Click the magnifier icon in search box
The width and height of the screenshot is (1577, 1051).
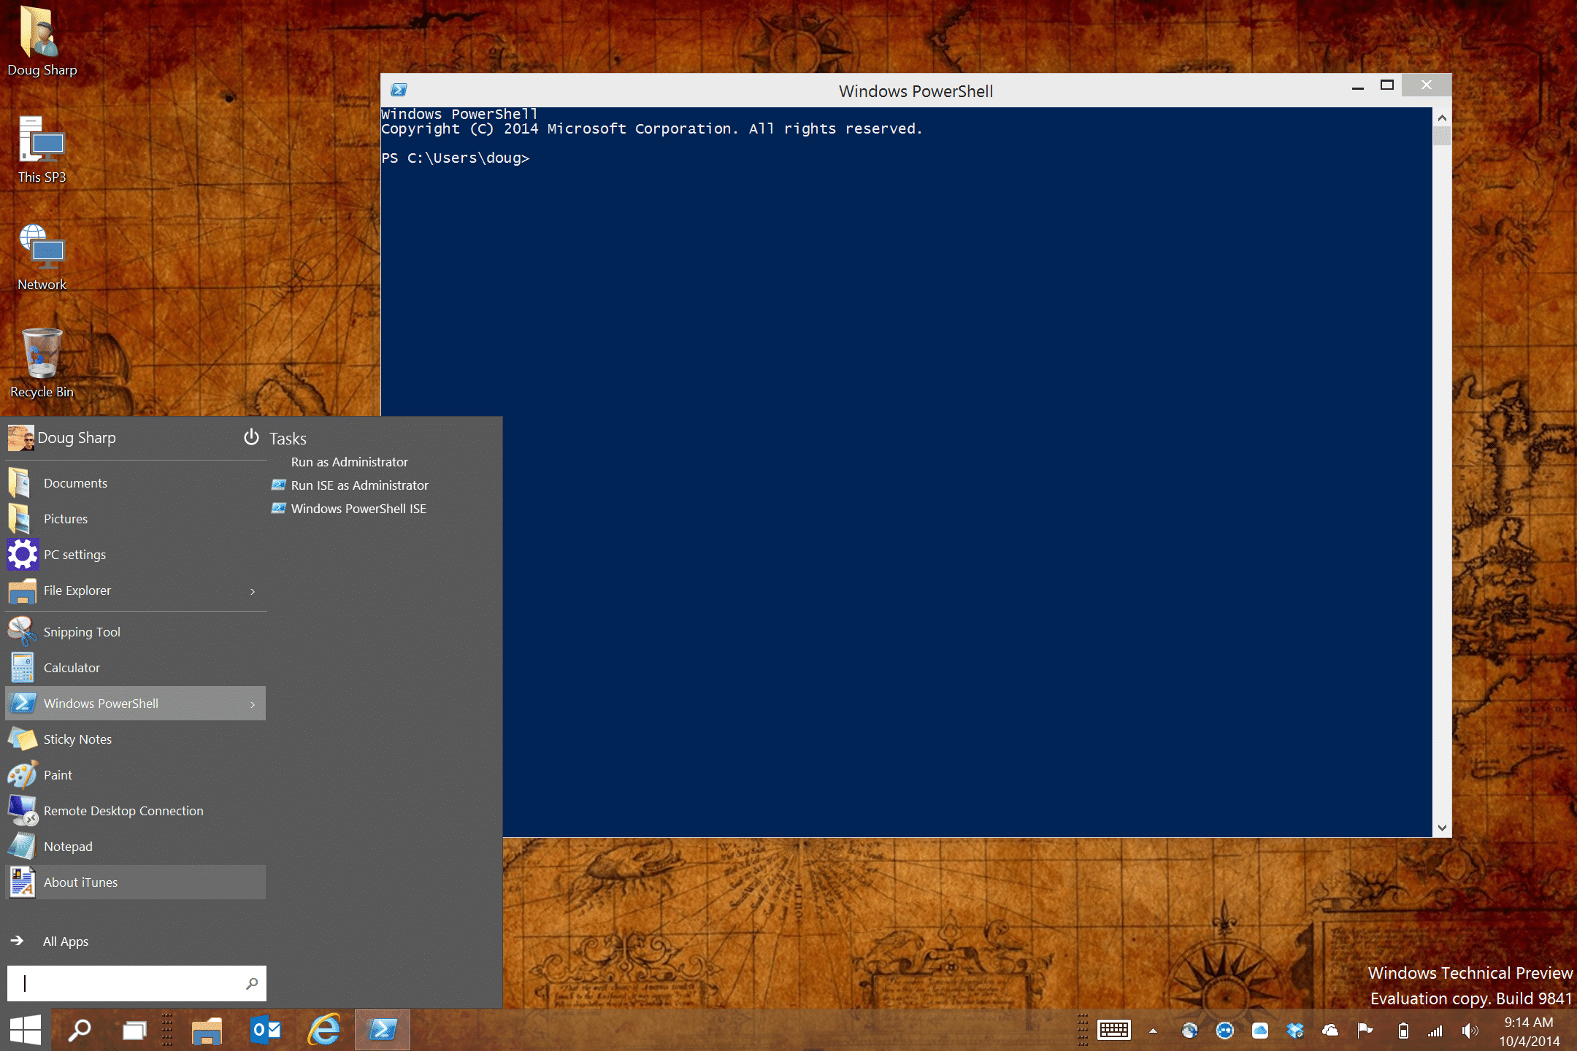point(252,984)
